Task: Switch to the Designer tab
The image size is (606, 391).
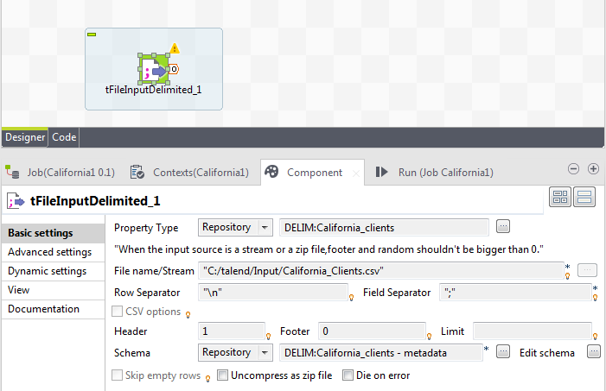Action: pyautogui.click(x=25, y=137)
